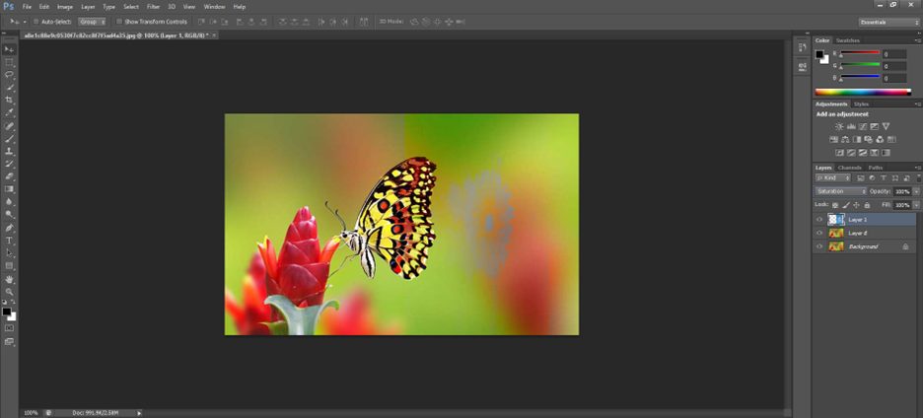923x418 pixels.
Task: Hide the Background layer eye icon
Action: coord(819,246)
